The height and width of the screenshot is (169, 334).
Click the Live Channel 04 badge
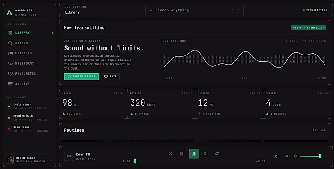pyautogui.click(x=309, y=27)
